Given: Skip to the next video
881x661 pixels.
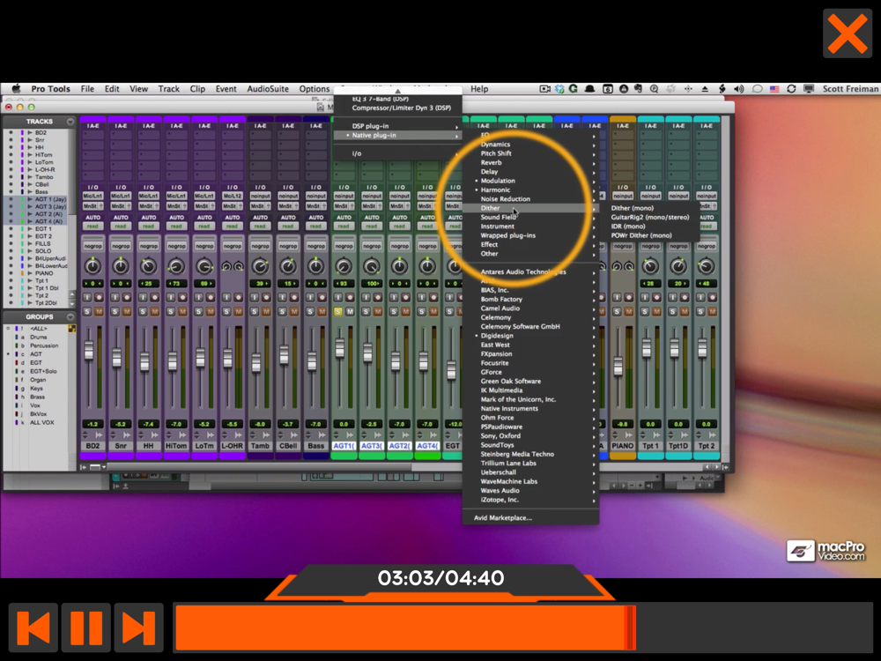Looking at the screenshot, I should click(x=138, y=628).
